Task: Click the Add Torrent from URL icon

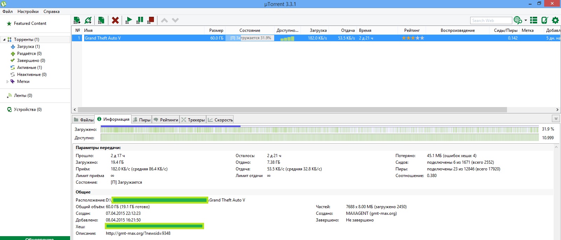Action: pos(88,20)
